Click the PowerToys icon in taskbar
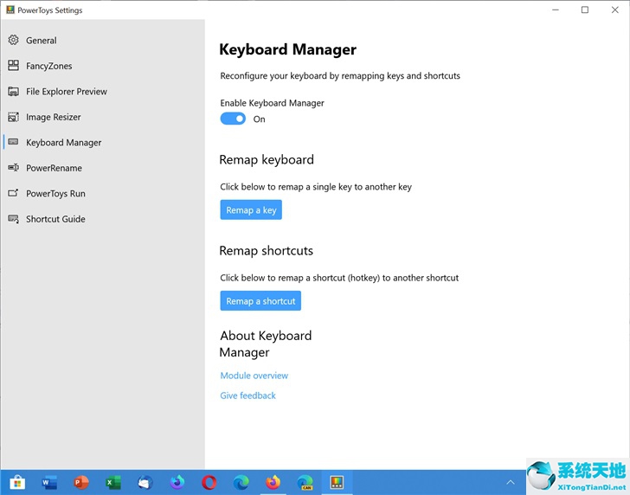This screenshot has height=495, width=630. [x=337, y=482]
